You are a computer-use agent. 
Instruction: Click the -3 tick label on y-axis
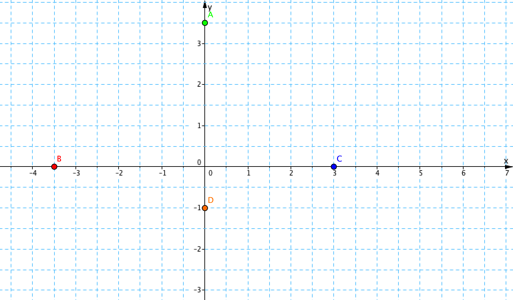tap(197, 290)
